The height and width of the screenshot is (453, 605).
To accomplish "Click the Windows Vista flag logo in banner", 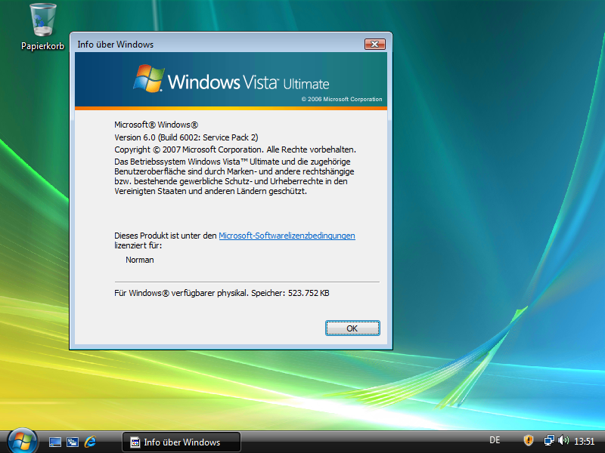I will tap(149, 79).
